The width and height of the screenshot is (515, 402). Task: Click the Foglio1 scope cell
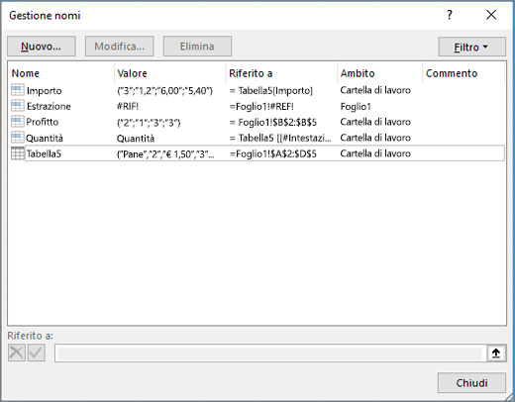coord(356,107)
